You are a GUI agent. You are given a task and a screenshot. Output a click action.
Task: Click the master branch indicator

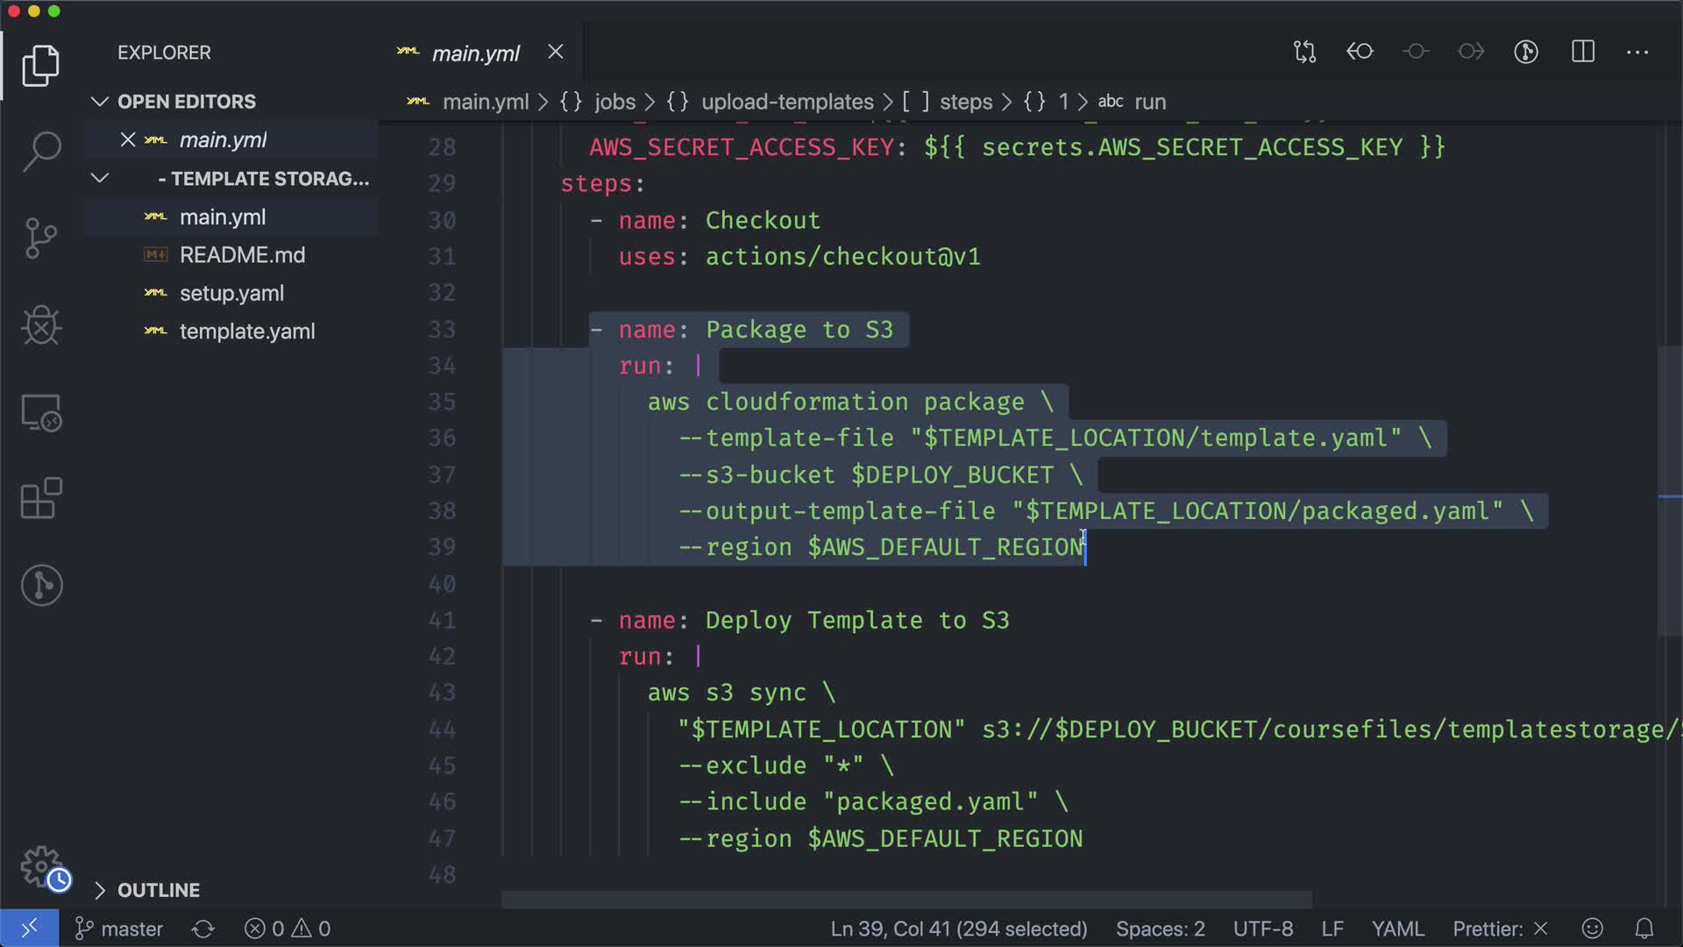click(x=120, y=929)
